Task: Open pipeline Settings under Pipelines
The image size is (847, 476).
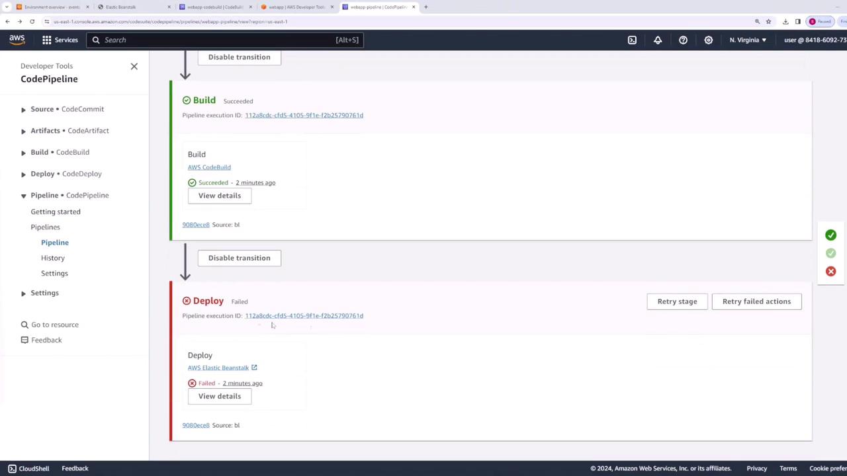Action: point(54,273)
